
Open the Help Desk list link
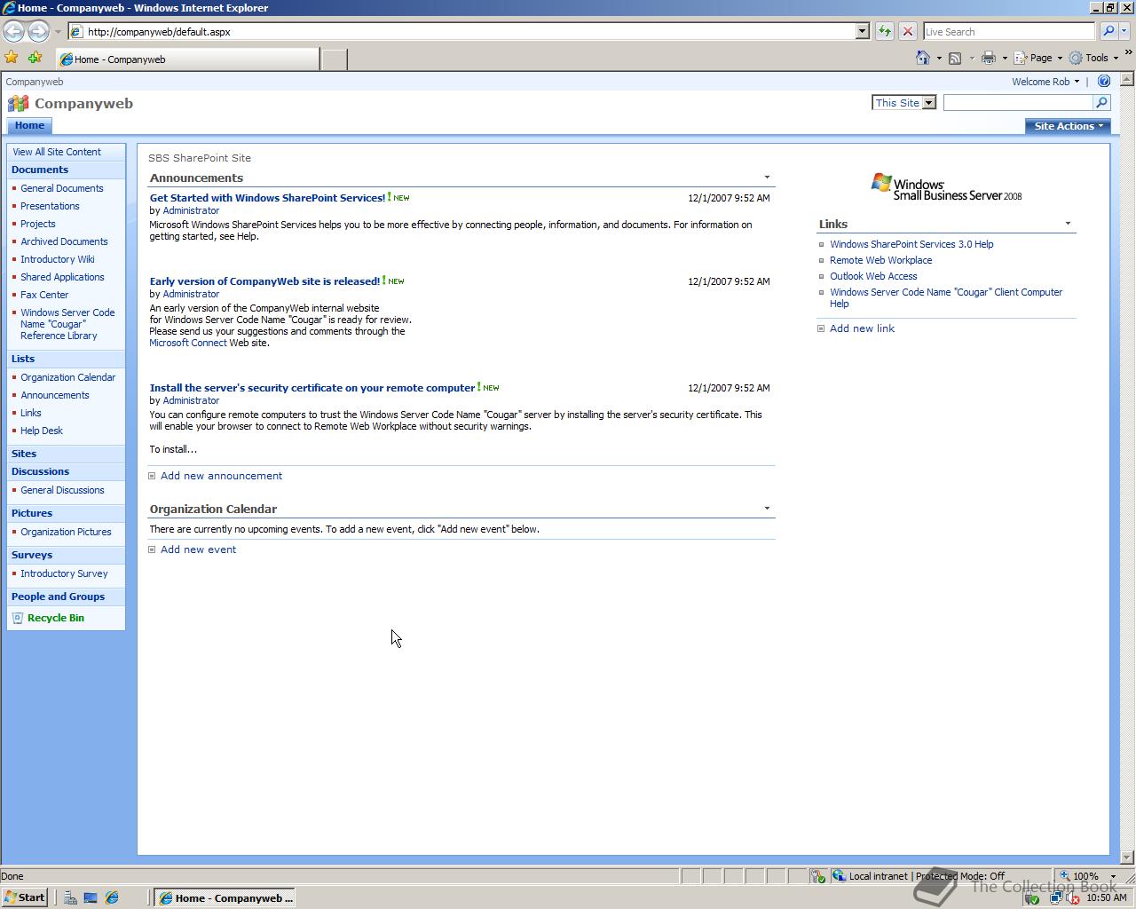(42, 431)
